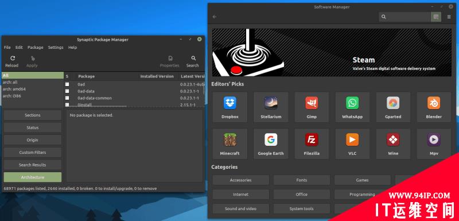459x221 pixels.
Task: Select the arch: all filter entry
Action: click(33, 82)
